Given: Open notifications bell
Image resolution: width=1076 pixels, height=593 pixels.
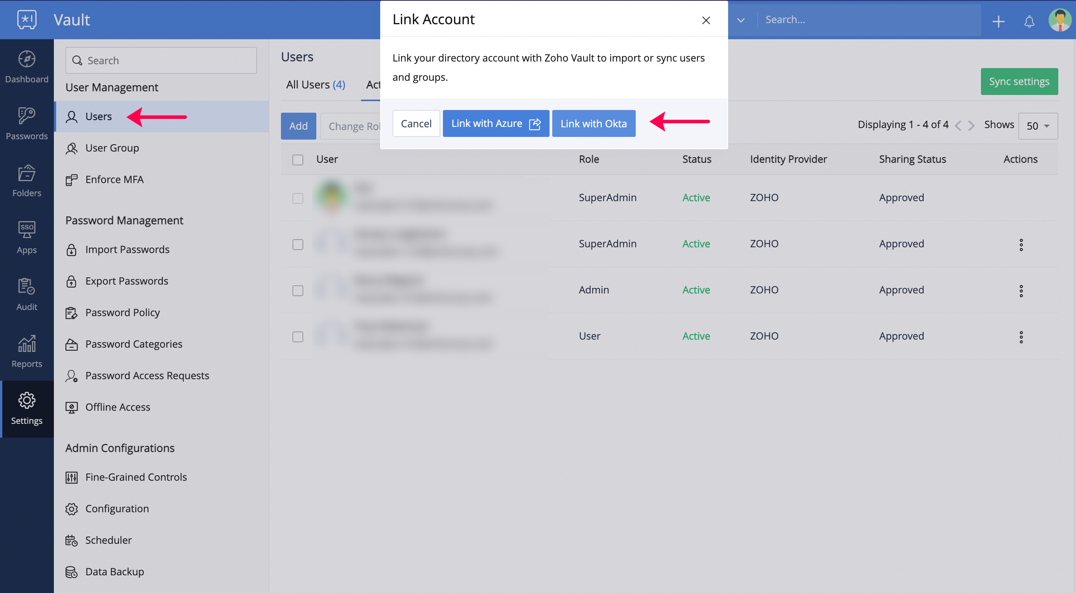Looking at the screenshot, I should pyautogui.click(x=1029, y=21).
